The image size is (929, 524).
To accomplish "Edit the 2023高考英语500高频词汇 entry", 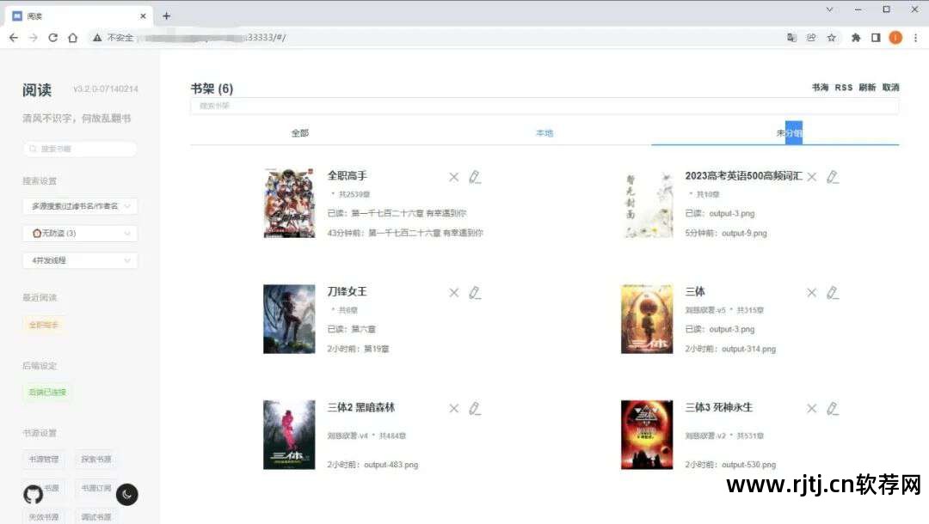I will (x=833, y=177).
